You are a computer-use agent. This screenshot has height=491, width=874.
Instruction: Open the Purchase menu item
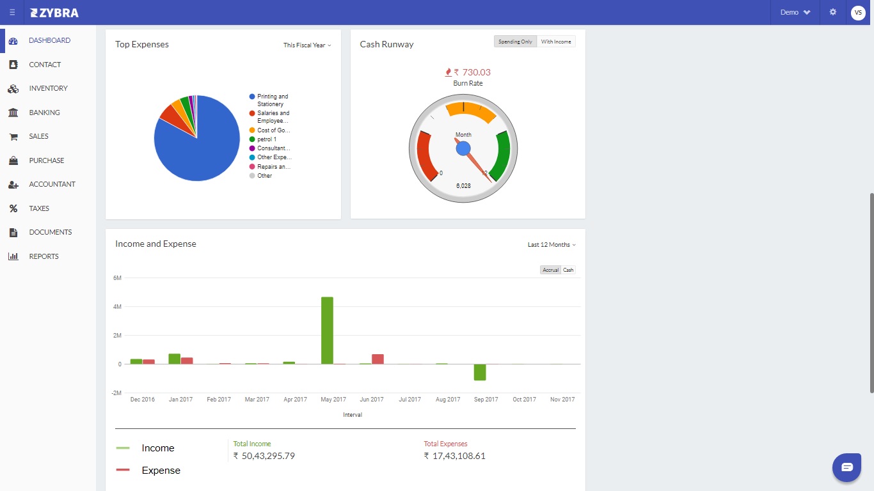(x=46, y=160)
